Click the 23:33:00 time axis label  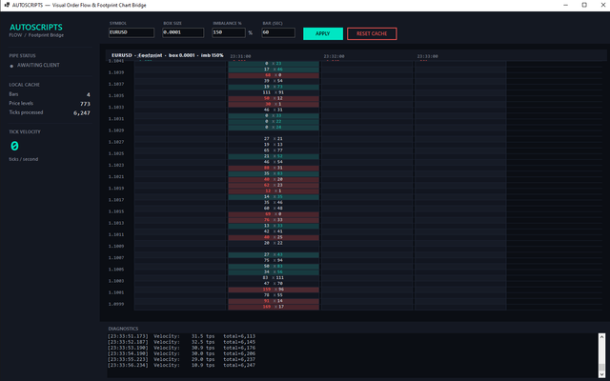click(427, 56)
